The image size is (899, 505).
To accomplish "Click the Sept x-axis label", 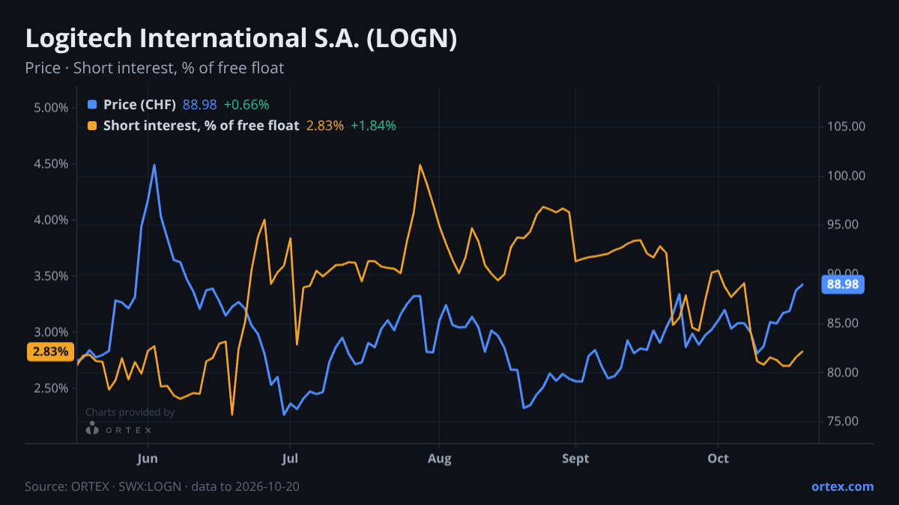I will coord(575,458).
